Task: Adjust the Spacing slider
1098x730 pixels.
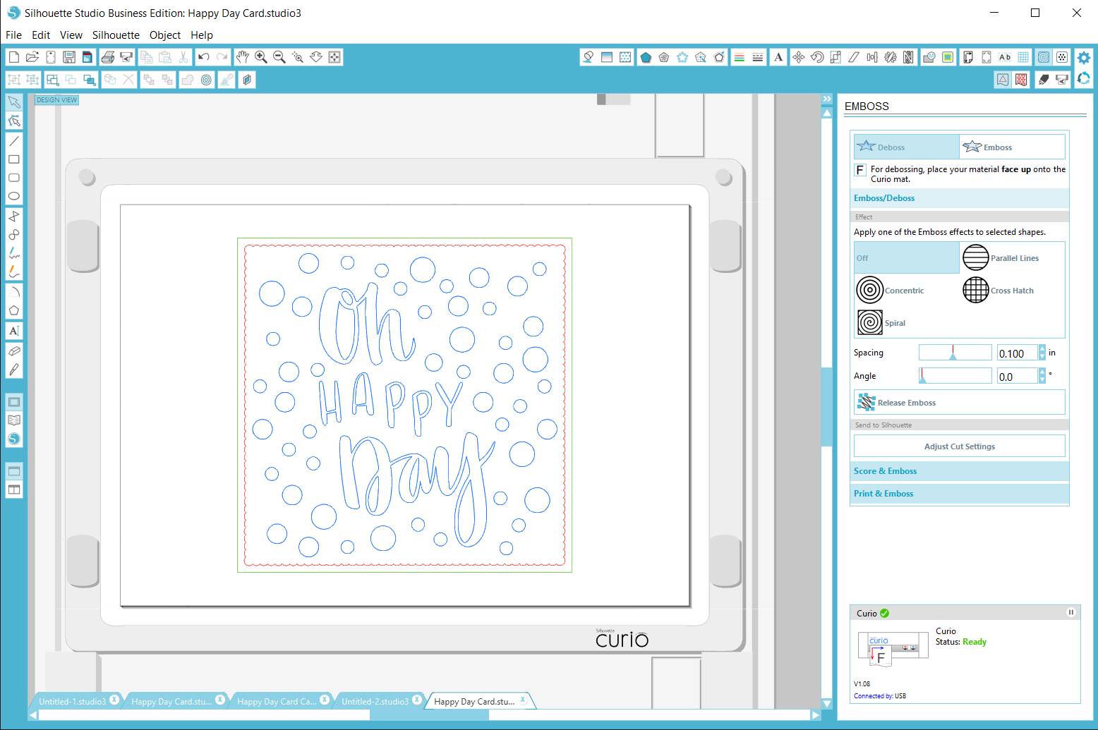Action: (955, 353)
